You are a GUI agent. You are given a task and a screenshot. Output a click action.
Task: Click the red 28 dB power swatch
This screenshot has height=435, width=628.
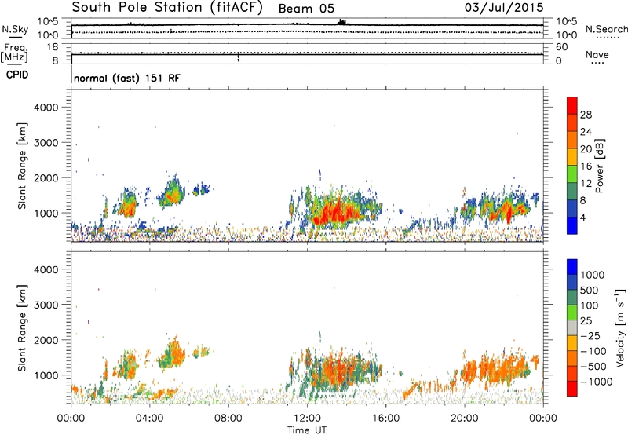pyautogui.click(x=572, y=106)
